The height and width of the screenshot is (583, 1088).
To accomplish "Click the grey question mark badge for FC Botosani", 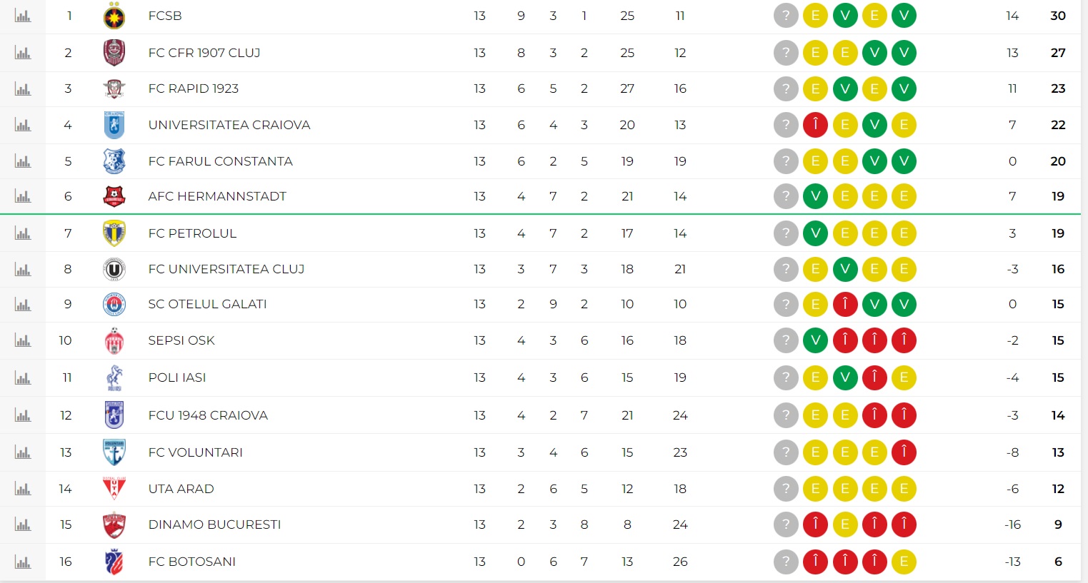I will click(786, 562).
